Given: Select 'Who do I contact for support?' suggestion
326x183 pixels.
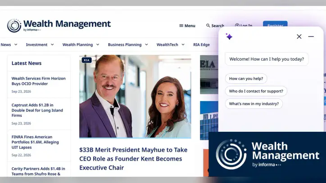Looking at the screenshot, I should click(x=256, y=91).
